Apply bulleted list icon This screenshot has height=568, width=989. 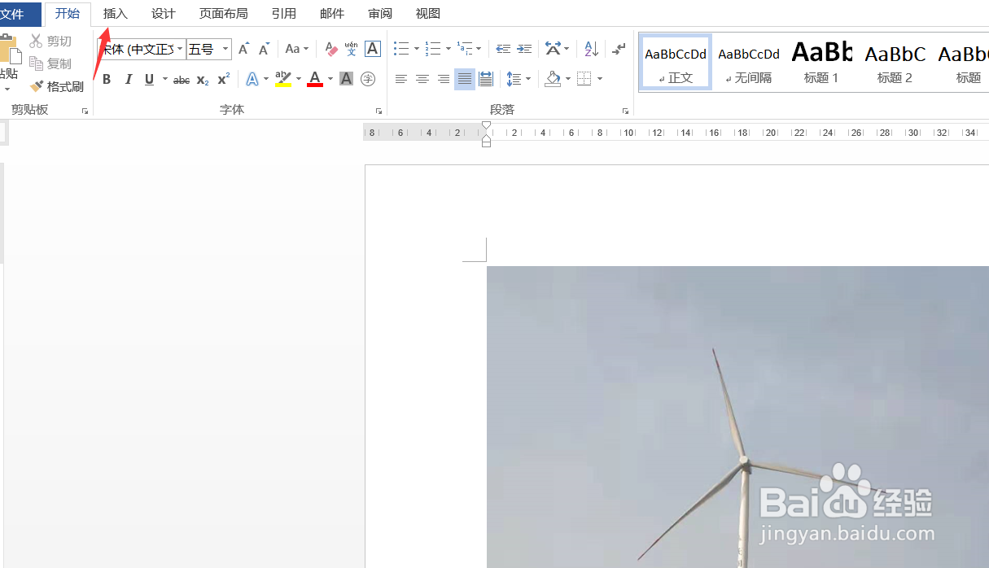point(401,49)
